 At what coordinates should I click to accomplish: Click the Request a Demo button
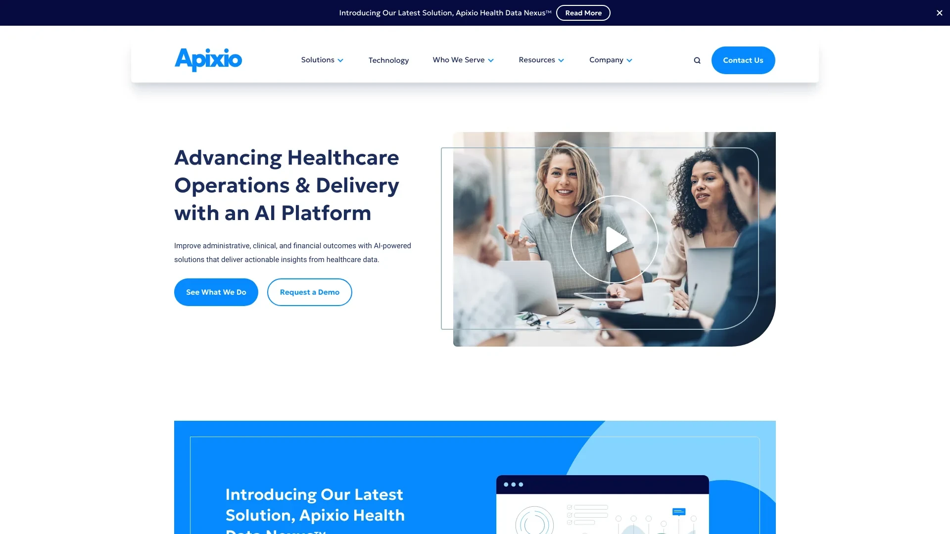point(309,292)
